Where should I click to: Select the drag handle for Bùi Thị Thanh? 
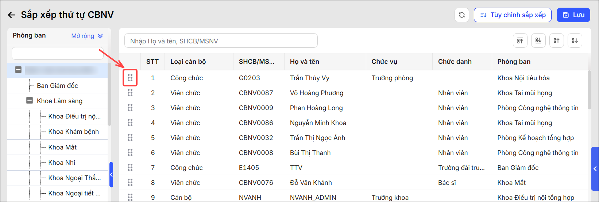[130, 152]
